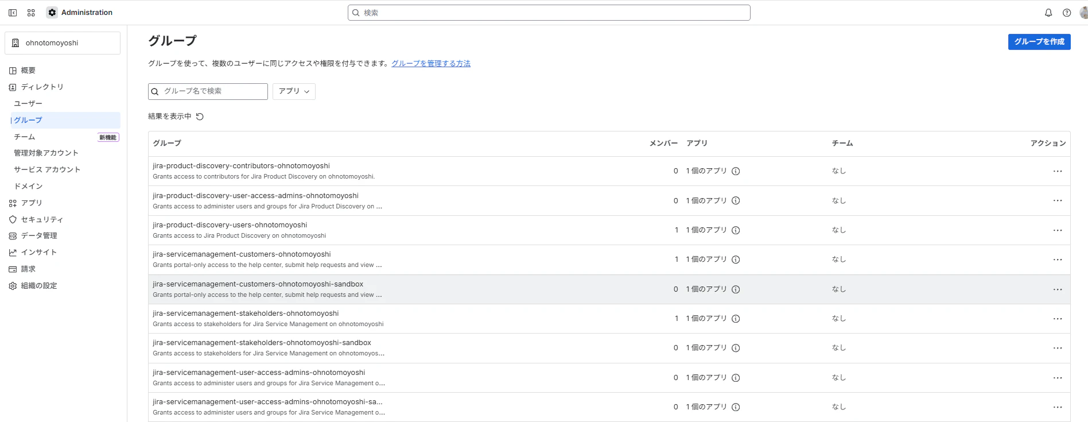Open 組織の設定 in the sidebar
Screen dimensions: 1088x422
point(63,286)
